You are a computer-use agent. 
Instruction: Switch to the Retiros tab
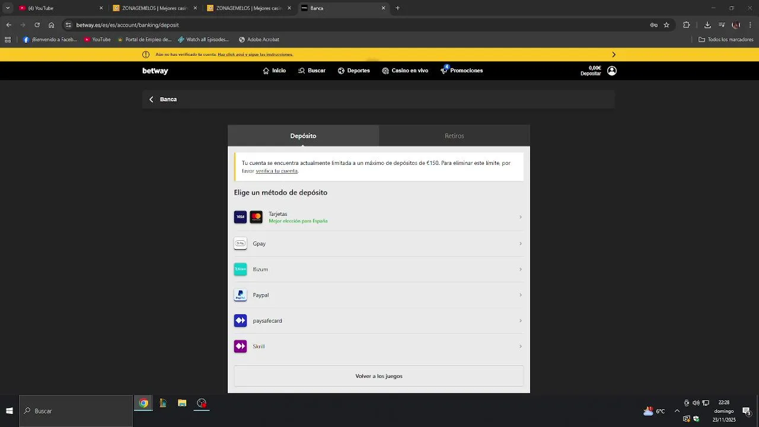tap(454, 136)
